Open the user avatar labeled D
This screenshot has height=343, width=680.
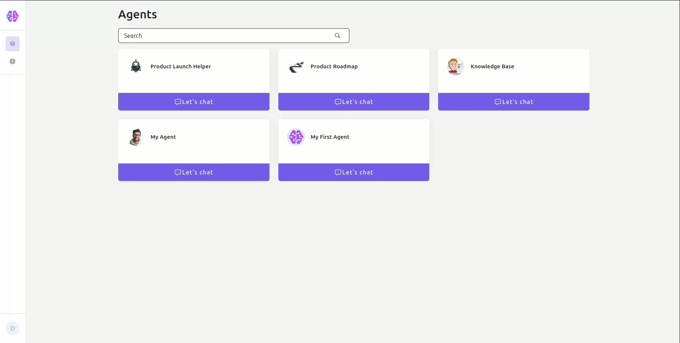pyautogui.click(x=13, y=328)
